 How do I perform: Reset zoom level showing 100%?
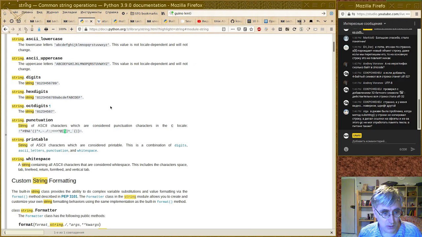pyautogui.click(x=62, y=29)
